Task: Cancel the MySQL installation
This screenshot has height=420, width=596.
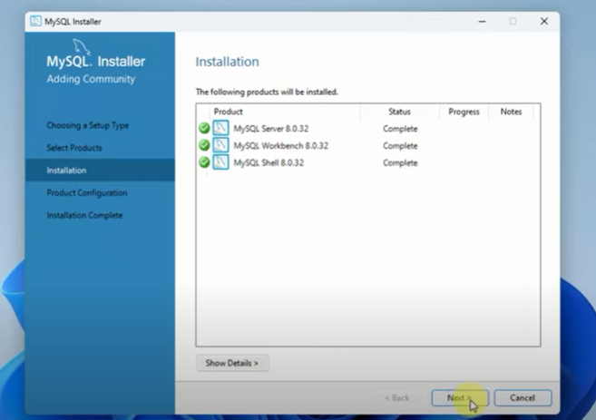Action: (x=523, y=398)
